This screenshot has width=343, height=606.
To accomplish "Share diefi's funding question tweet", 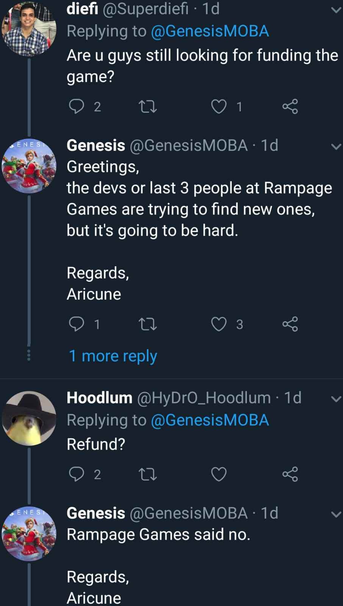I will (290, 106).
